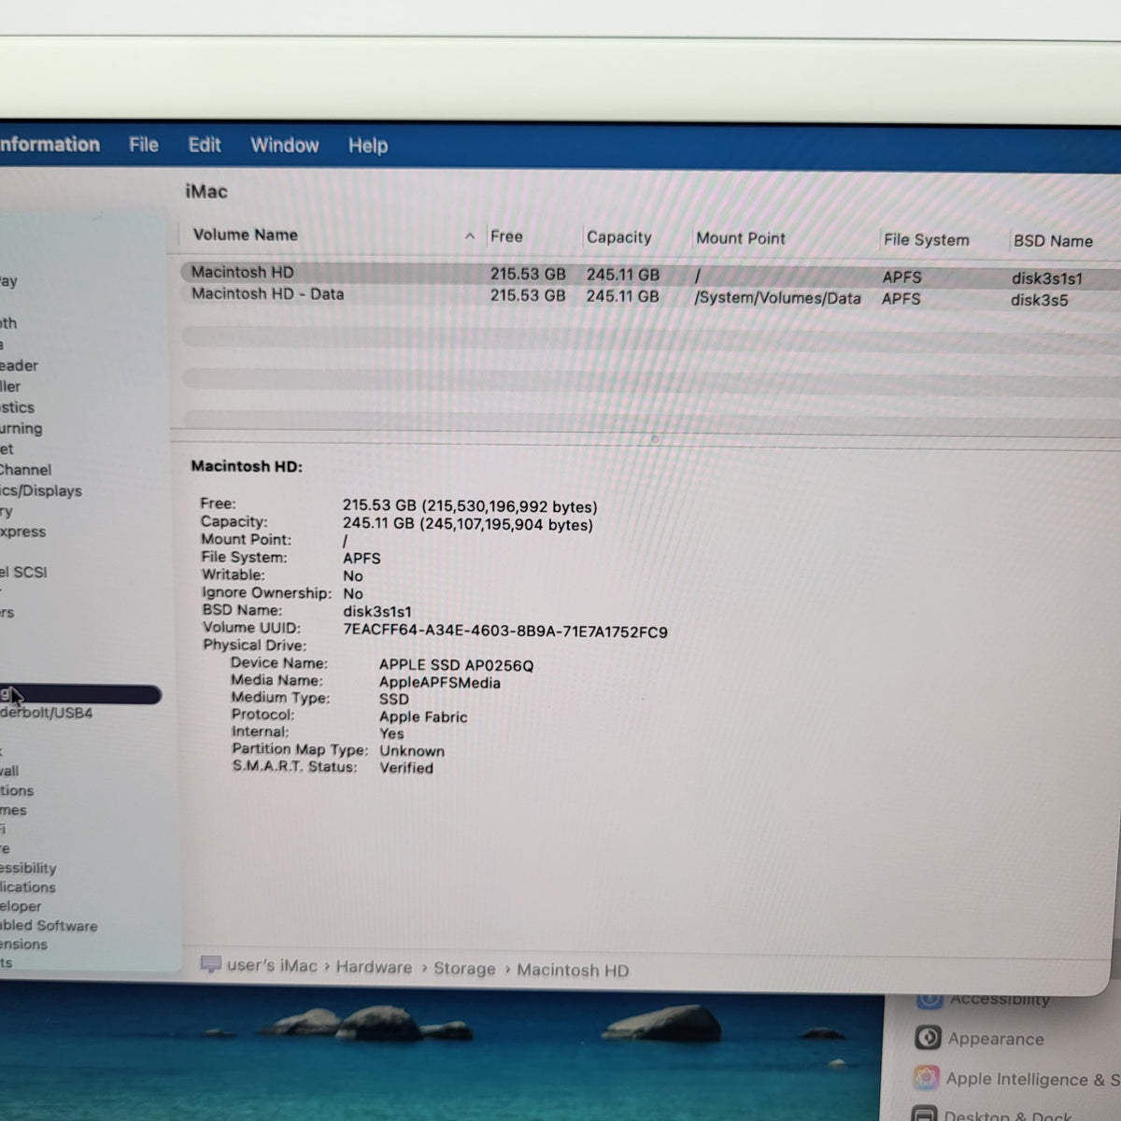Select the highlighted Storage sidebar item
1121x1121 pixels.
coord(80,694)
